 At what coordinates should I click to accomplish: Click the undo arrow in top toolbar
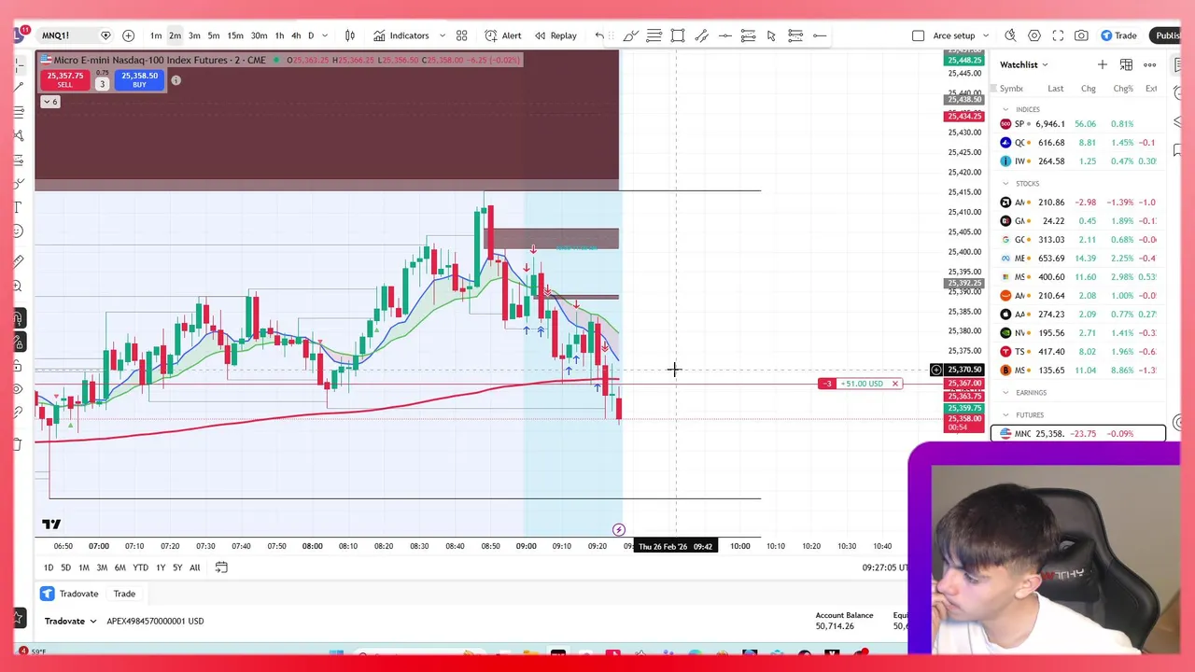point(599,35)
